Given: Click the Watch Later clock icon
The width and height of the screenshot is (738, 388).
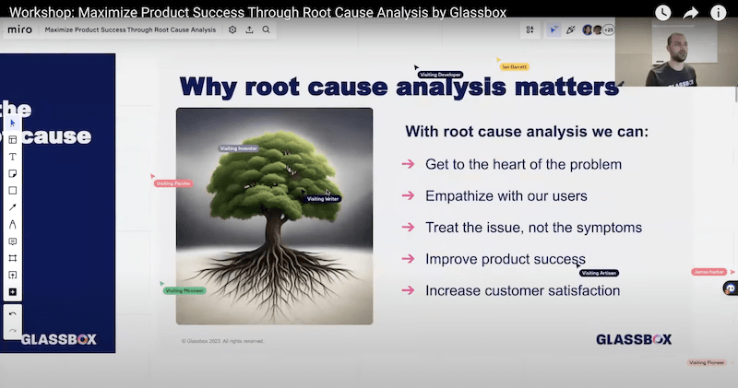Looking at the screenshot, I should click(663, 13).
